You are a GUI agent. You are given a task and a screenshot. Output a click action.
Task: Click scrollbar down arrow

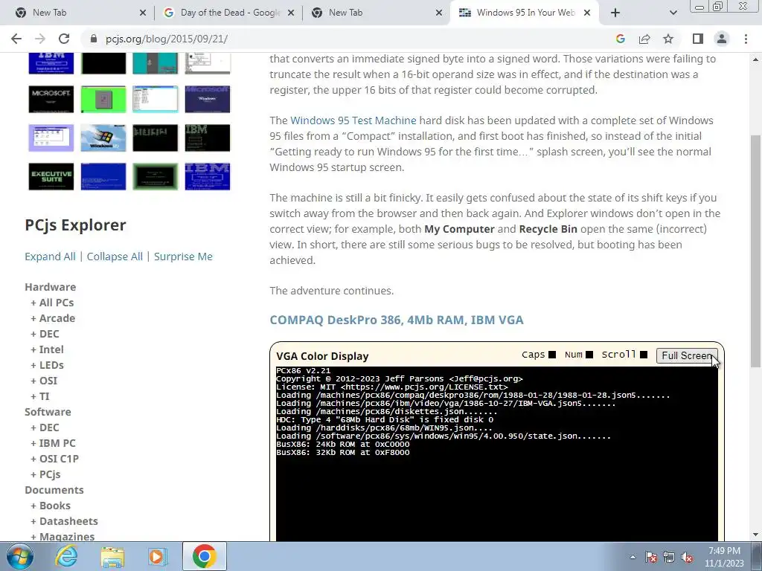[755, 535]
